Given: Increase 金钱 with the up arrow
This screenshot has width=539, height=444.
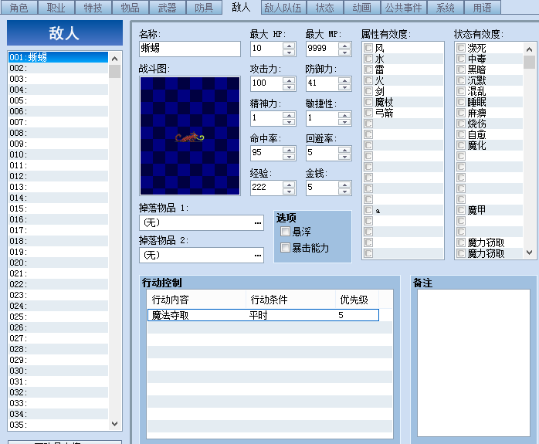Looking at the screenshot, I should [x=344, y=184].
